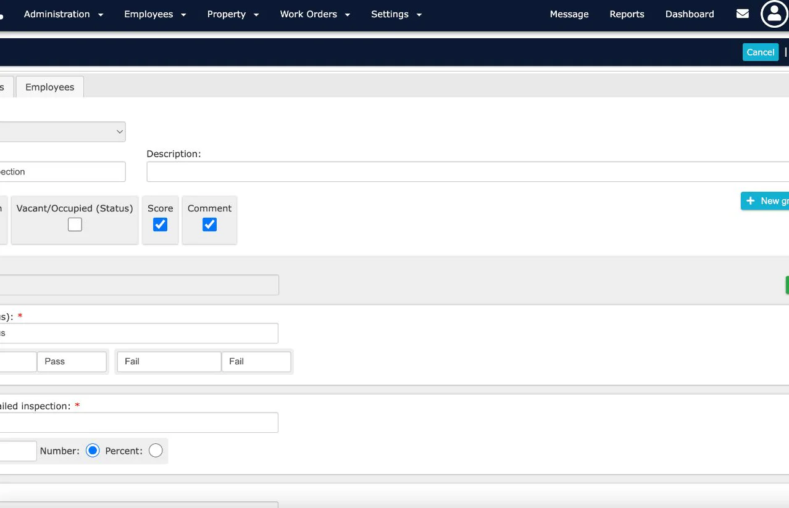This screenshot has width=789, height=508.
Task: Click the grey group name field
Action: 139,285
